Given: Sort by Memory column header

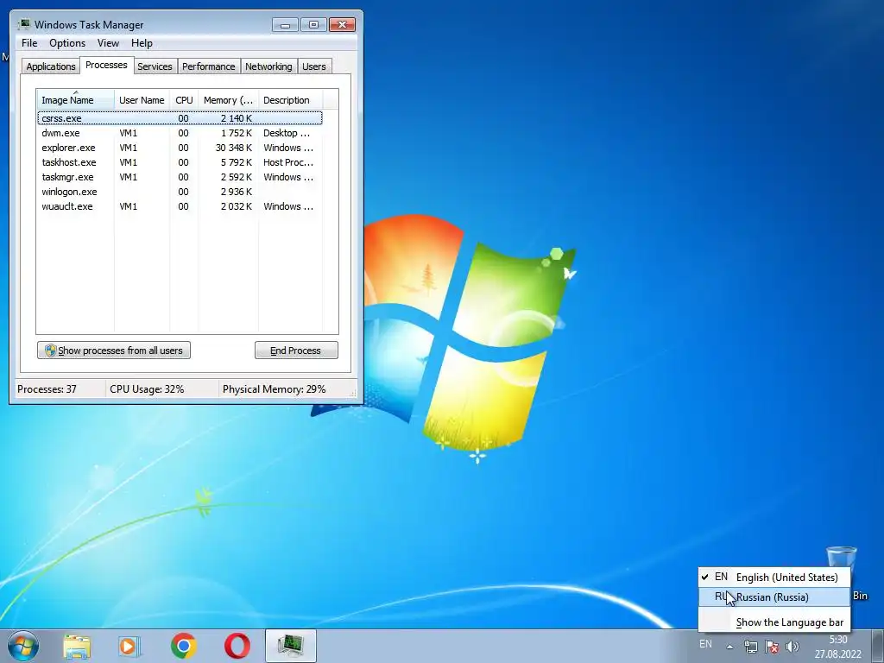Looking at the screenshot, I should pos(228,100).
